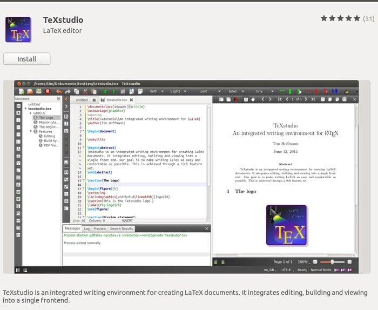
Task: Click the red PDF external viewer icon
Action: pos(236,99)
